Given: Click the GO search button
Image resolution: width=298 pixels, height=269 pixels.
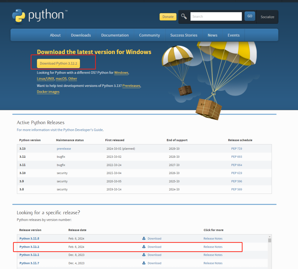Looking at the screenshot, I should [x=250, y=16].
